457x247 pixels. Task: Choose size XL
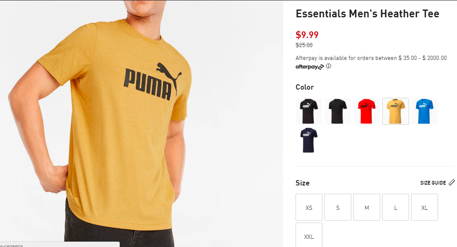424,207
